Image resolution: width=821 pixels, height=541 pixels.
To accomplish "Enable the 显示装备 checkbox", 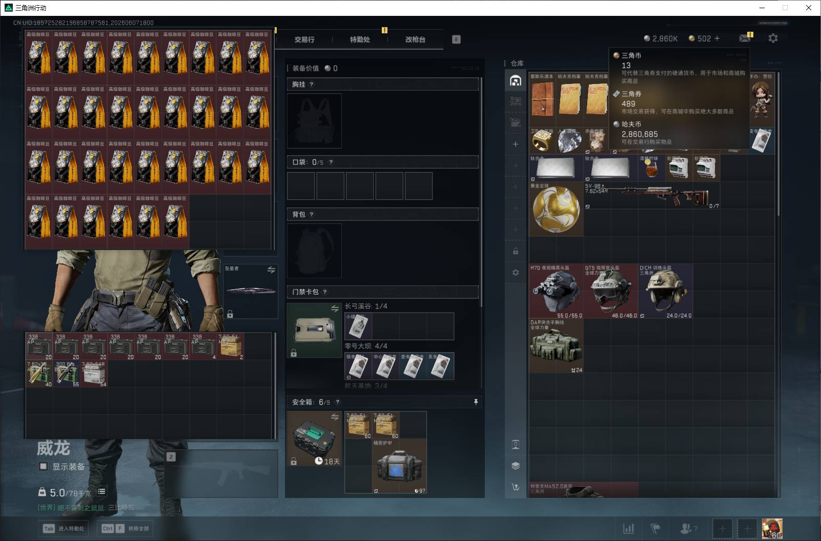I will [44, 466].
